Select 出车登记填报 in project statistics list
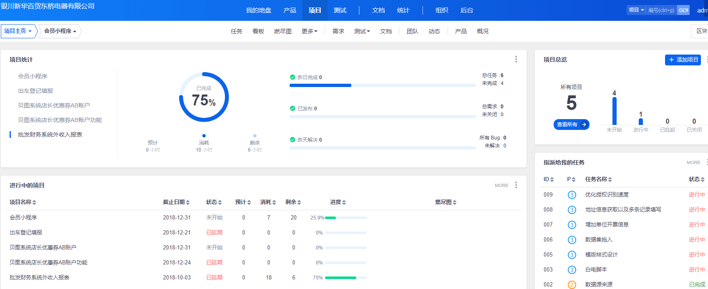The height and width of the screenshot is (289, 708). pyautogui.click(x=35, y=91)
